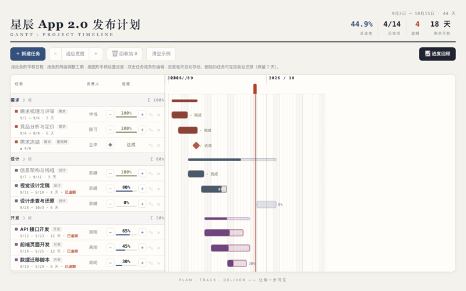Edit the 需求梳理与评审 task with pencil icon

click(151, 115)
